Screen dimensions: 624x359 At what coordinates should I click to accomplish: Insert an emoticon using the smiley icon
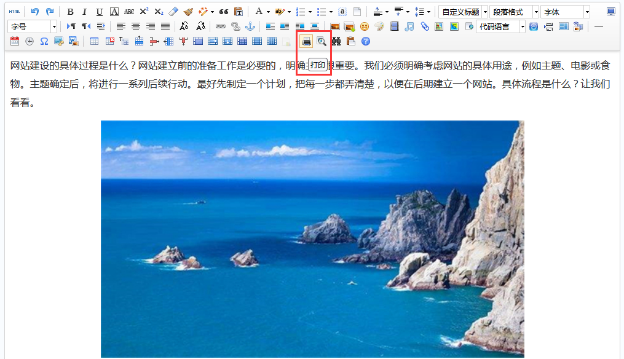coord(365,26)
